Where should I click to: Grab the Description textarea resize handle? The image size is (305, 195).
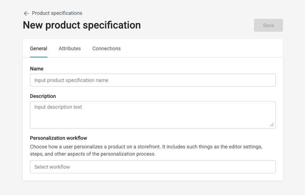pyautogui.click(x=272, y=125)
